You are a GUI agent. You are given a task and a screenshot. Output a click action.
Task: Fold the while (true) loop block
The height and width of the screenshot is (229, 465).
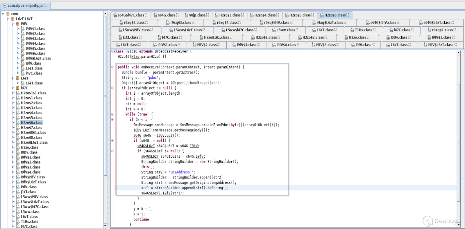(112, 114)
